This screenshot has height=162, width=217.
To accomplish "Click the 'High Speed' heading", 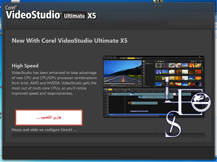I will tap(25, 66).
